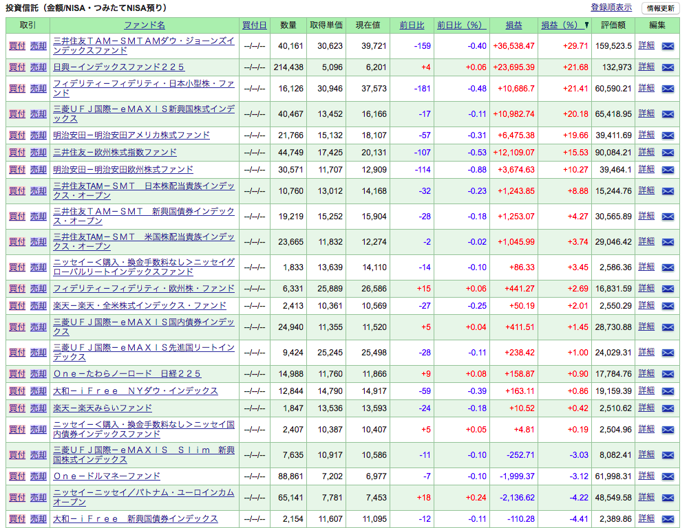
Task: Click mail icon for ＳＭＴ 日本株配当貴族 row
Action: pyautogui.click(x=668, y=191)
